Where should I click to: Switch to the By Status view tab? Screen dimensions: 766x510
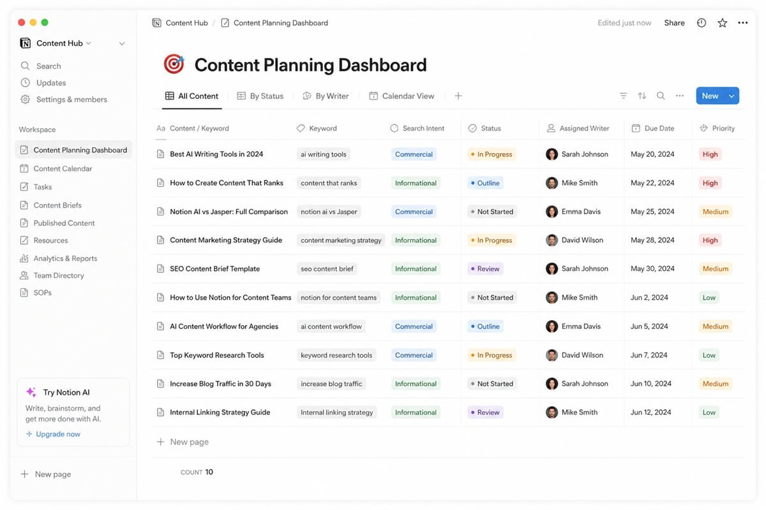click(260, 96)
